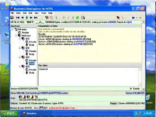Image resolution: width=156 pixels, height=117 pixels.
Task: Collapse the $80 node containing the selected Body
Action: (20, 57)
